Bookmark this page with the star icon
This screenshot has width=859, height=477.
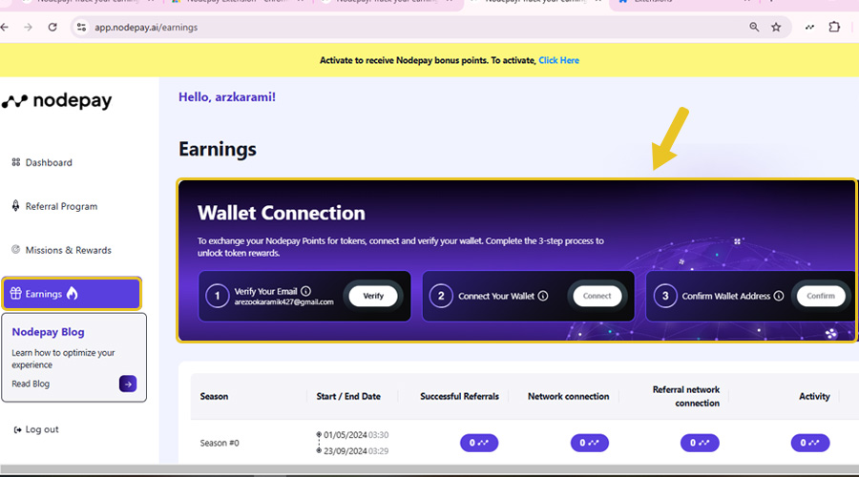pyautogui.click(x=776, y=27)
